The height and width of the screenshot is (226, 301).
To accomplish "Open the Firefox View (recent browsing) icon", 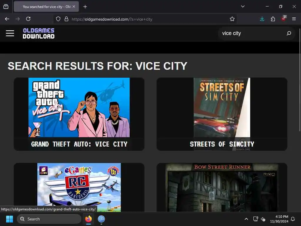I will (6, 6).
